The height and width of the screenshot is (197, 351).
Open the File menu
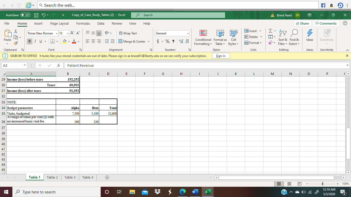[7, 23]
